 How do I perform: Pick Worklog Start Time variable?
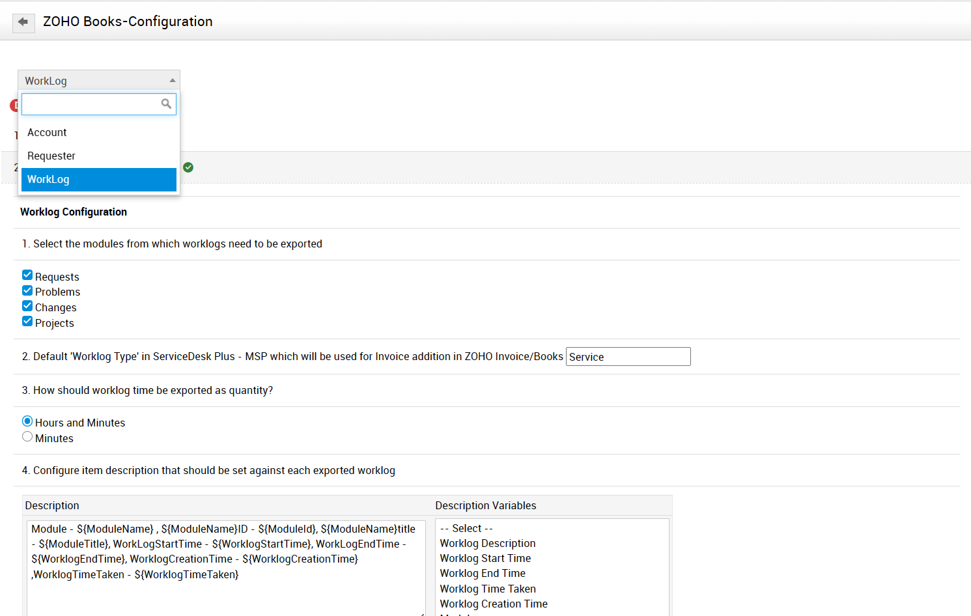click(485, 559)
